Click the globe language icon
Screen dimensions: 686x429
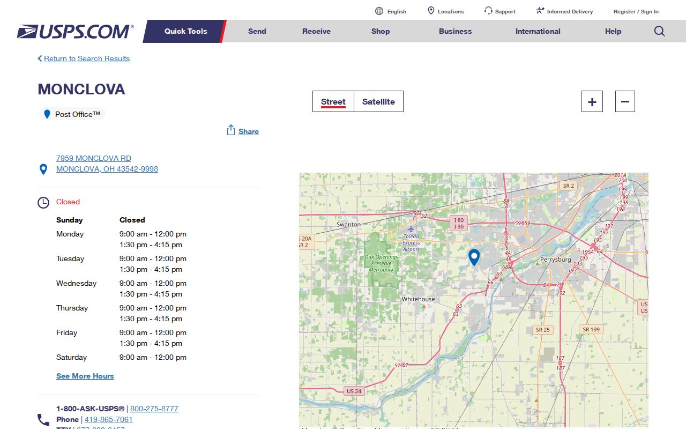379,11
